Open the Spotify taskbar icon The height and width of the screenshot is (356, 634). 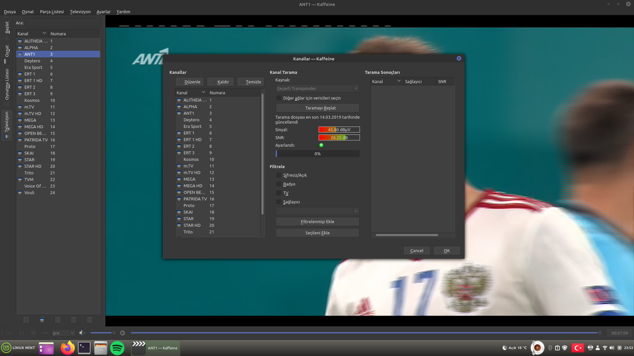click(x=117, y=348)
